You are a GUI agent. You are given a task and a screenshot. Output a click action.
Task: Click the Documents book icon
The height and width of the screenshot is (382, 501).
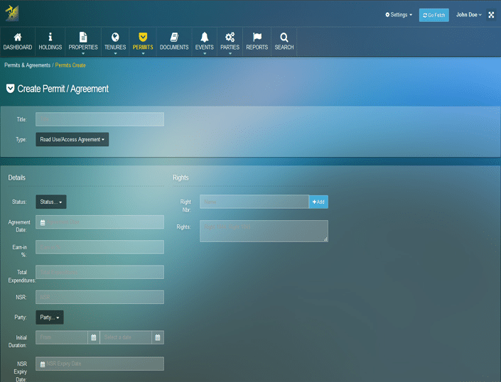174,37
